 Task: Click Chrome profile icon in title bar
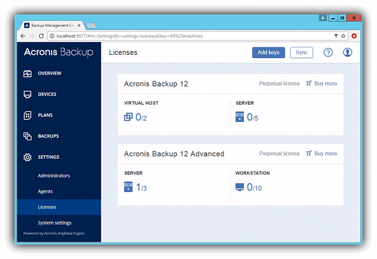(323, 18)
